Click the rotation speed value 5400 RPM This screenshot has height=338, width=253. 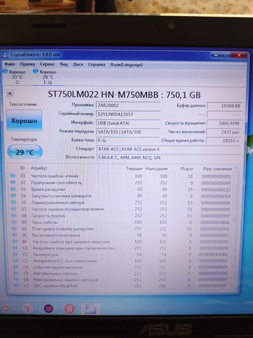(x=225, y=123)
